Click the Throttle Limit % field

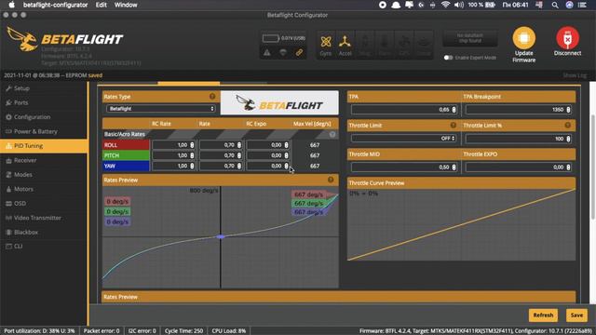coord(519,139)
